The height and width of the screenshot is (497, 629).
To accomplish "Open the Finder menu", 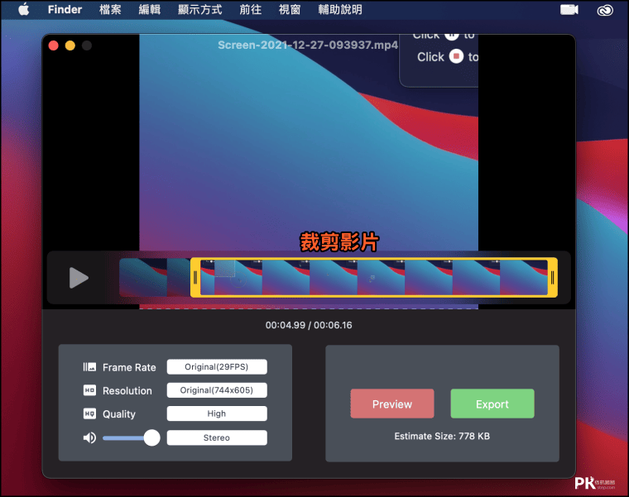I will coord(65,9).
